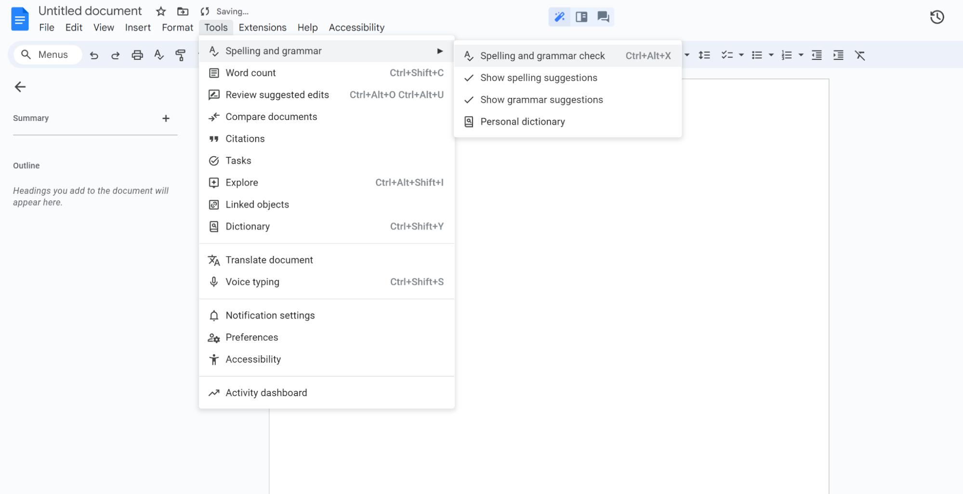The image size is (963, 494).
Task: Click the Saving status icon
Action: coord(205,11)
